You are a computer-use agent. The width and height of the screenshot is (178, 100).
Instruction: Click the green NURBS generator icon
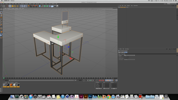(45, 6)
